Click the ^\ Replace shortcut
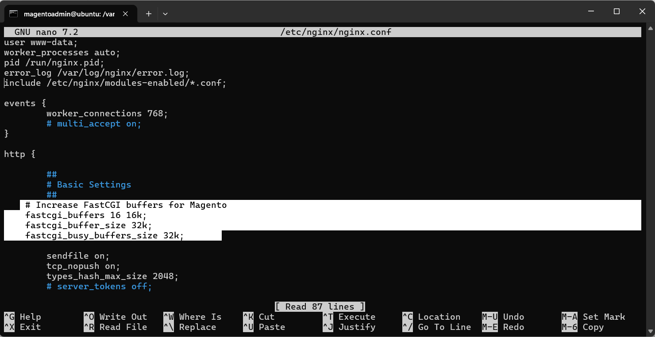 coord(189,327)
